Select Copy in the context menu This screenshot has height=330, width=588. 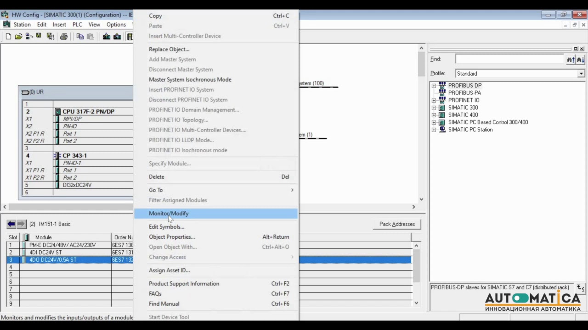216,16
